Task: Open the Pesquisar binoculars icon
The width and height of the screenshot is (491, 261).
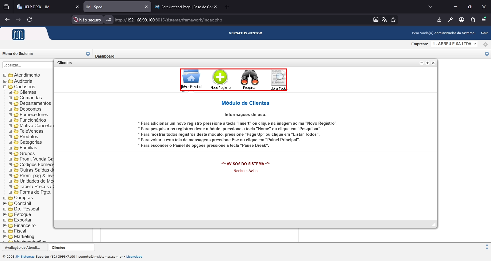Action: click(249, 78)
